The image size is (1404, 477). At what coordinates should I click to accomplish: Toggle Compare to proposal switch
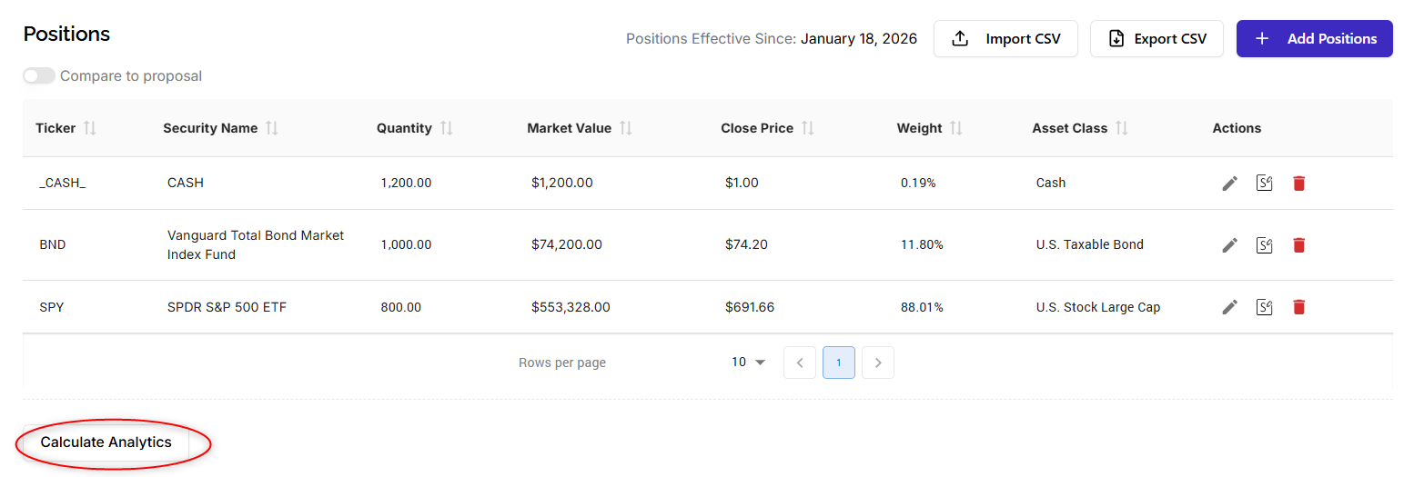pyautogui.click(x=39, y=76)
